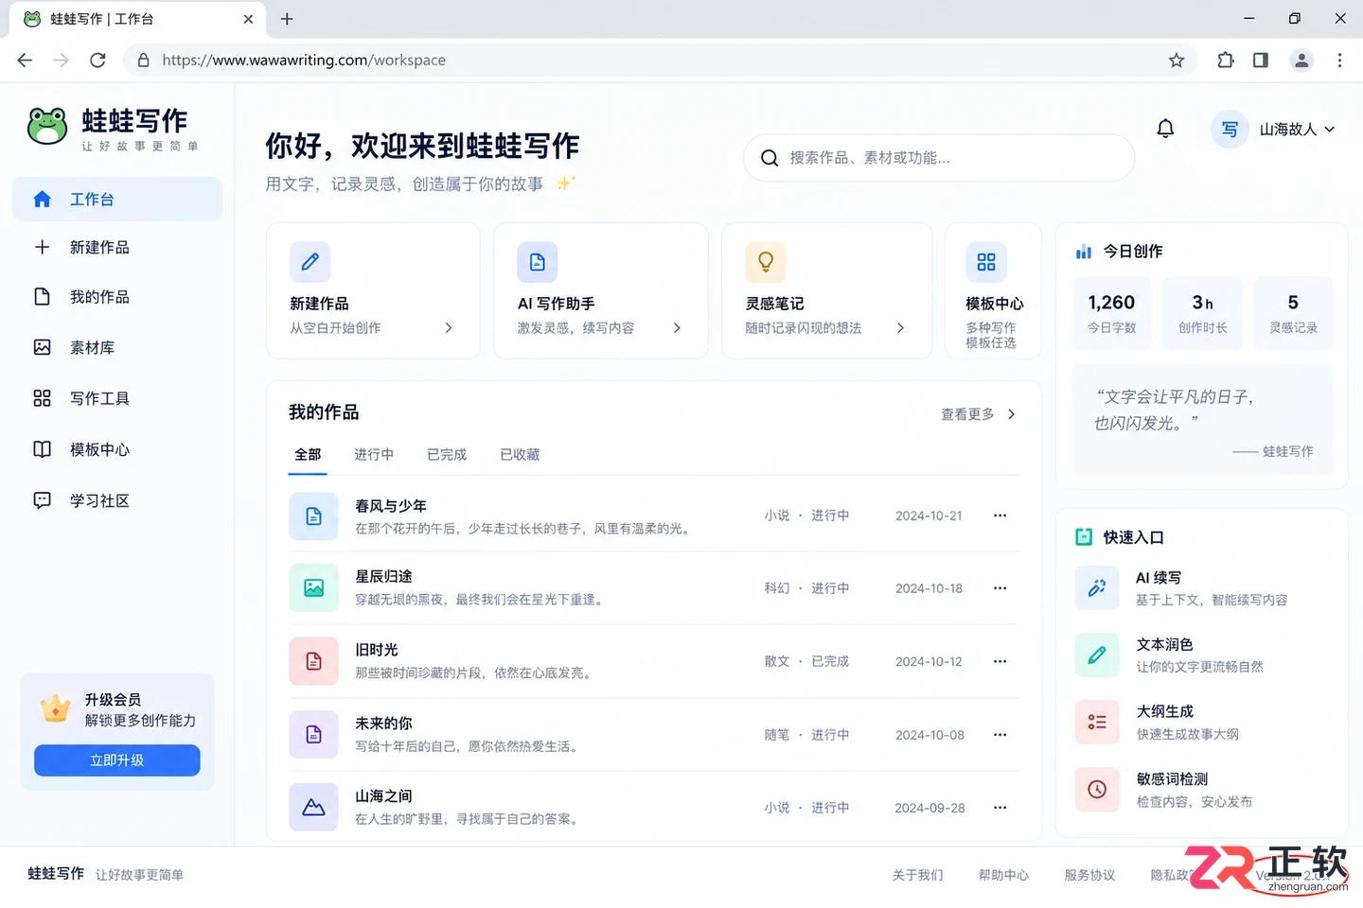Click the 查看更多 link
The height and width of the screenshot is (908, 1363).
[978, 414]
